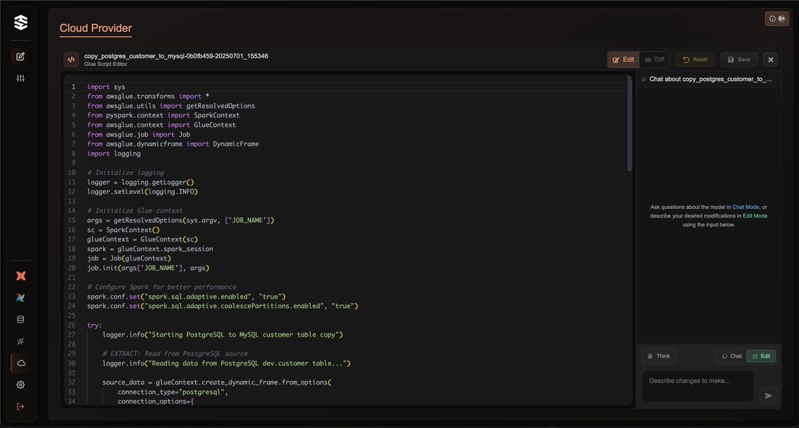Click comment '# Configure Spark for better performance'
The height and width of the screenshot is (428, 799).
pyautogui.click(x=162, y=287)
